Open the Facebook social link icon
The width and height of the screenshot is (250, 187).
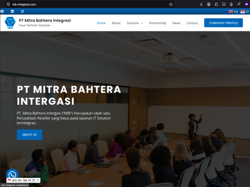pos(2,11)
